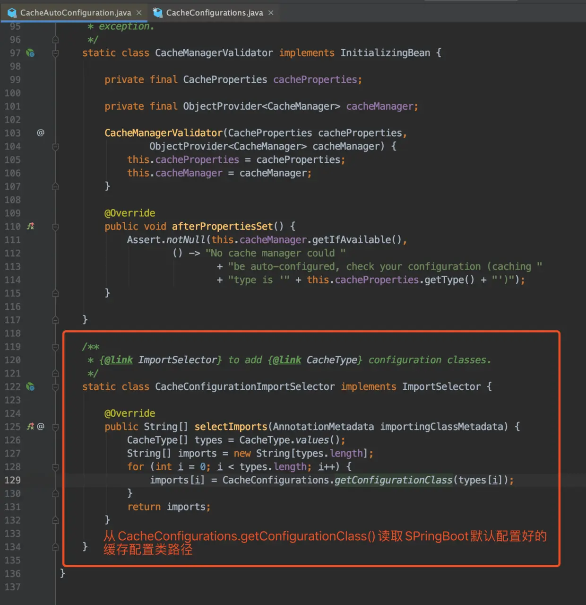This screenshot has height=605, width=586.
Task: Collapse selectImports method fold at line 125
Action: (x=55, y=427)
